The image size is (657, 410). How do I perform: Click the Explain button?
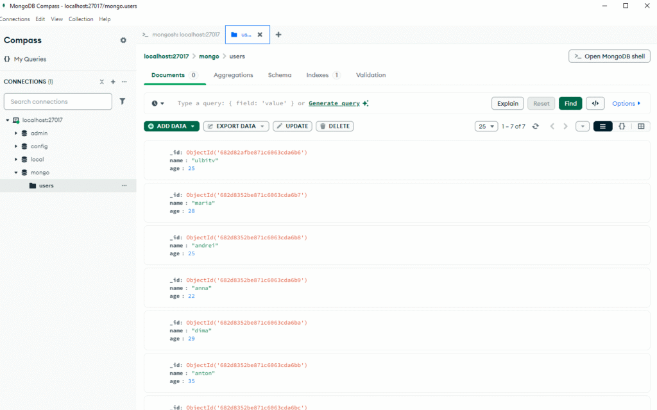pos(508,103)
